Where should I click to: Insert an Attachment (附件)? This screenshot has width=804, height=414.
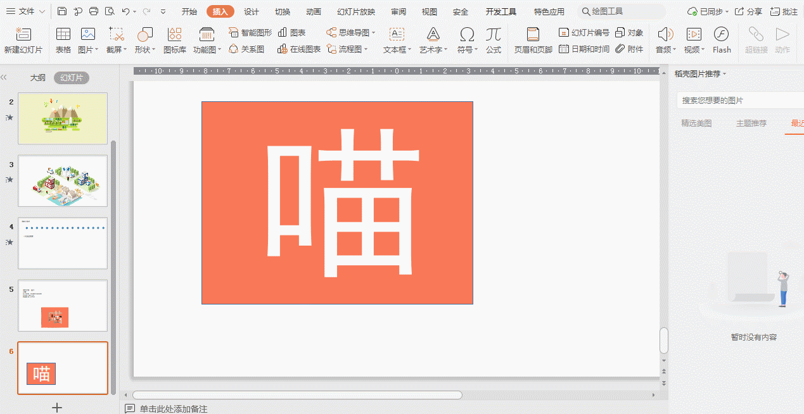tap(629, 49)
